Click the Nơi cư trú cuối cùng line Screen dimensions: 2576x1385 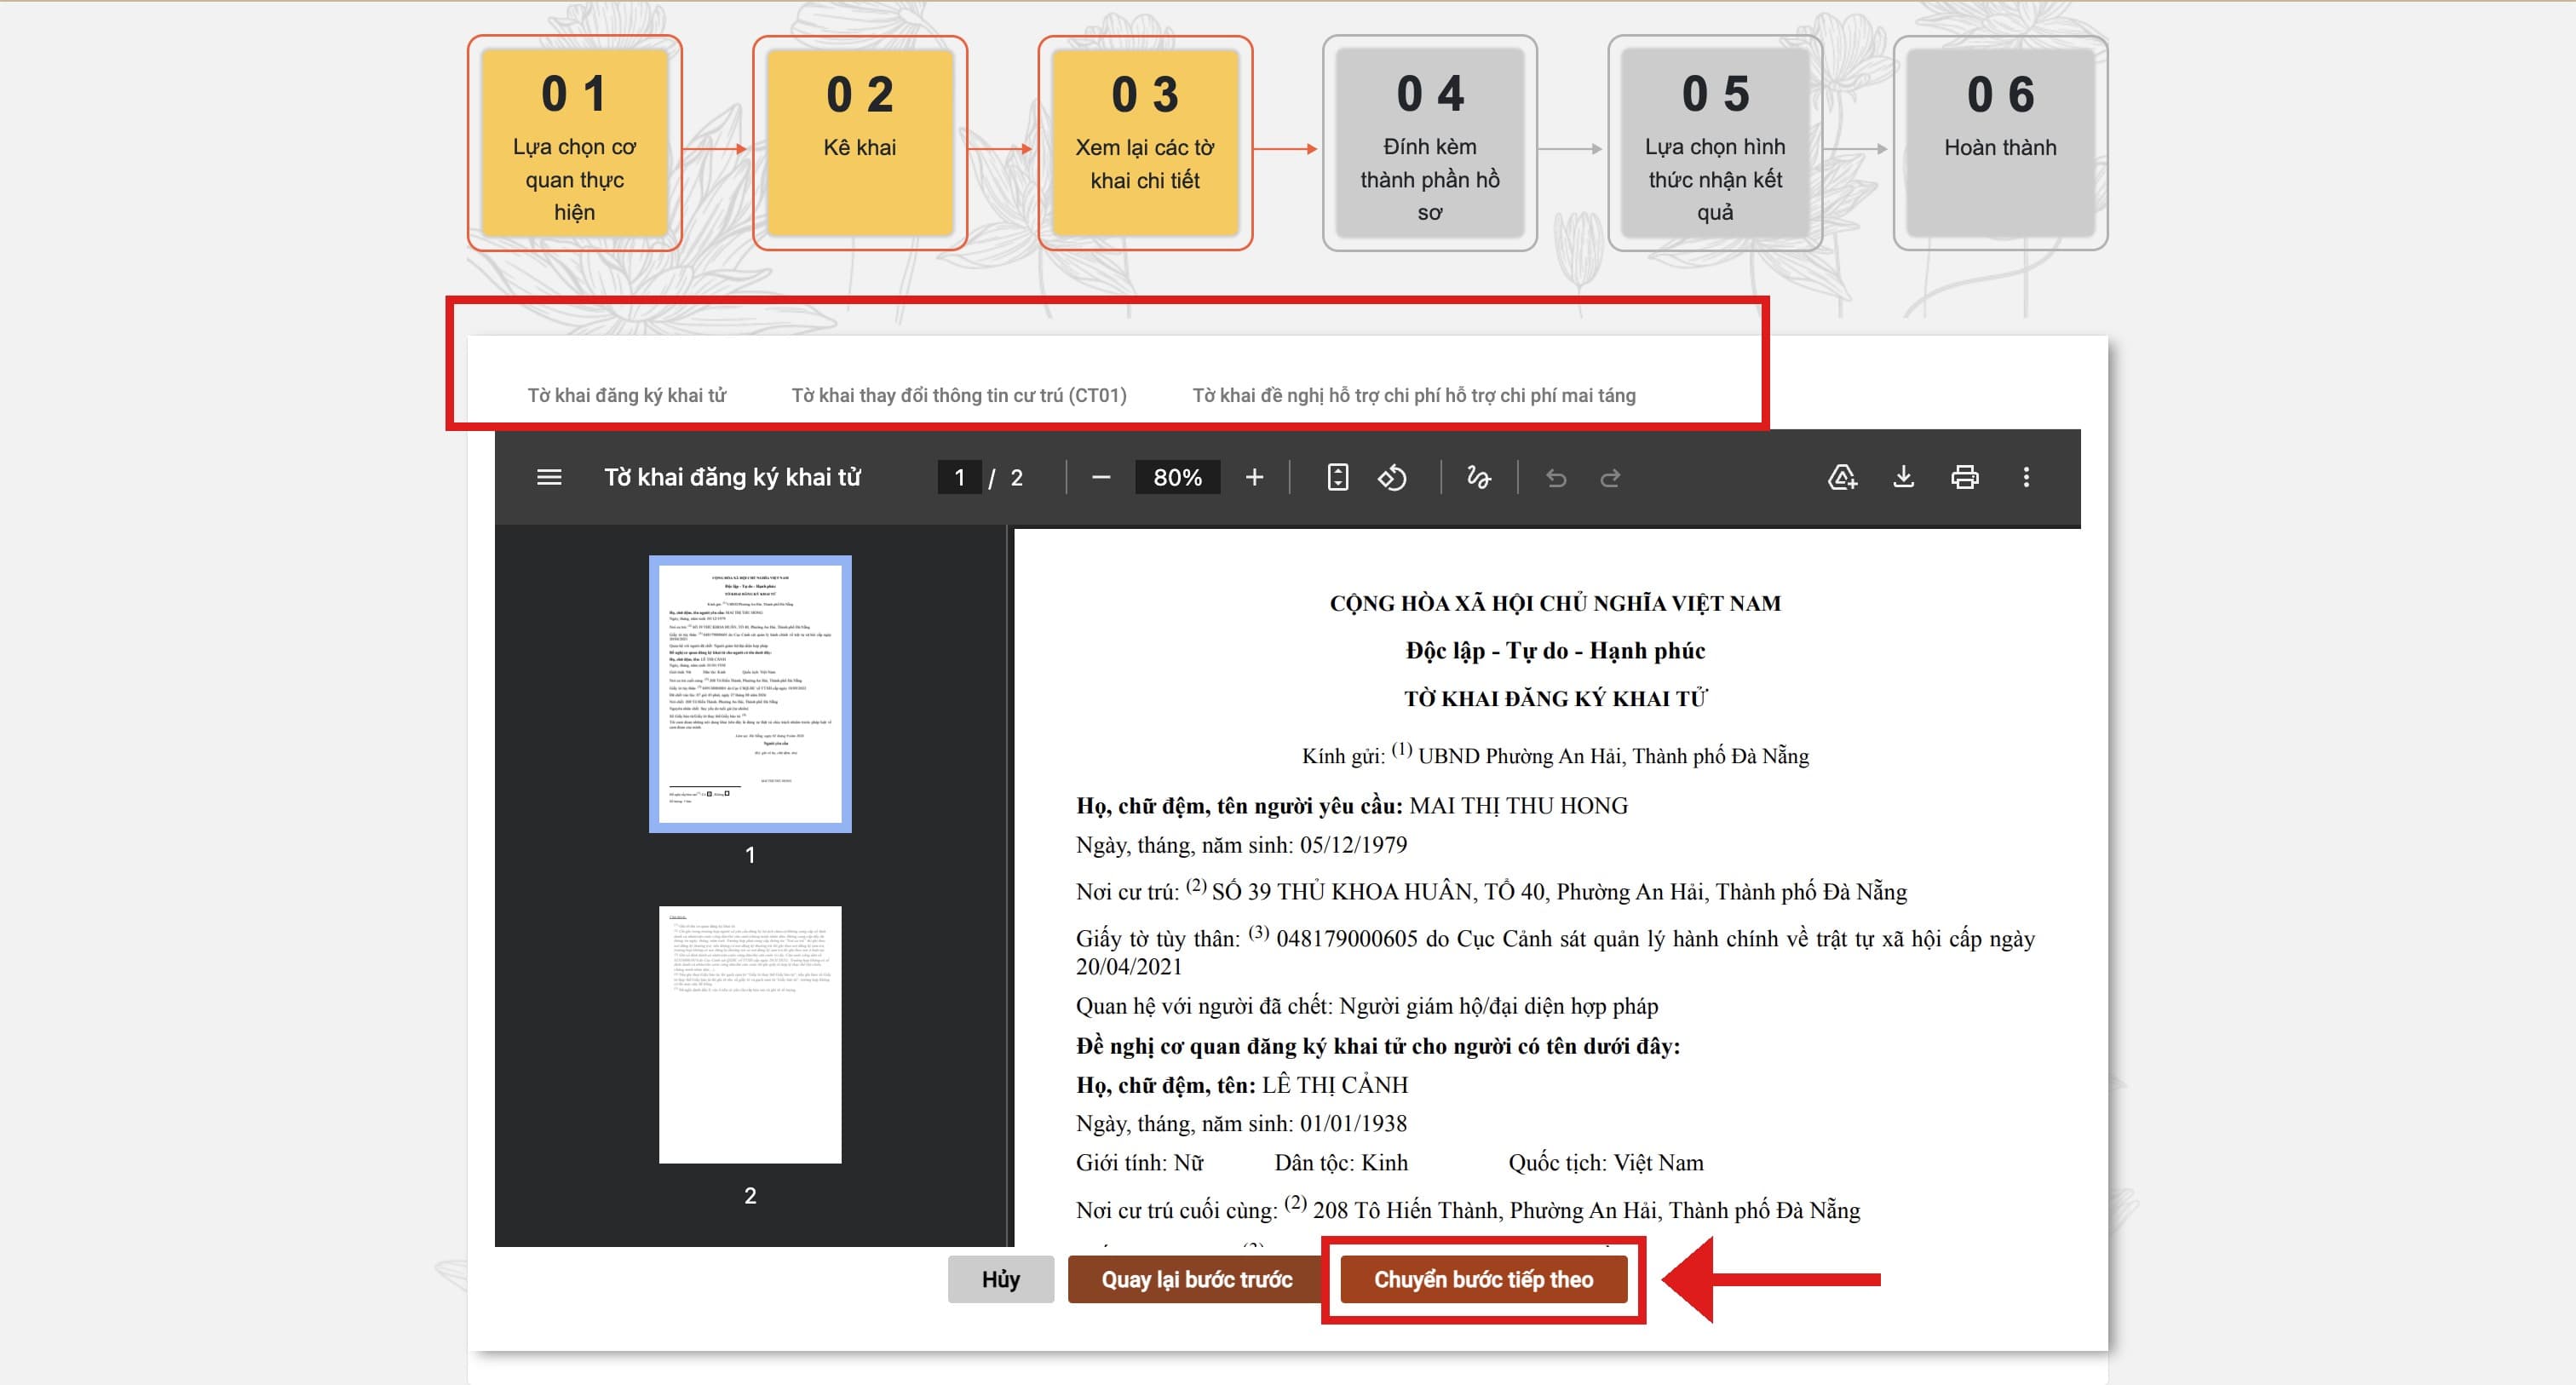1467,1209
